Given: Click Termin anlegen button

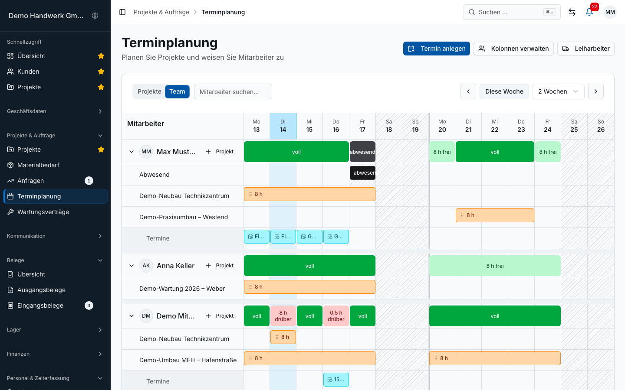Looking at the screenshot, I should 437,49.
